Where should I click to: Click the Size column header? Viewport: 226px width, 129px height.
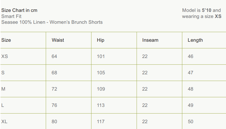click(6, 40)
